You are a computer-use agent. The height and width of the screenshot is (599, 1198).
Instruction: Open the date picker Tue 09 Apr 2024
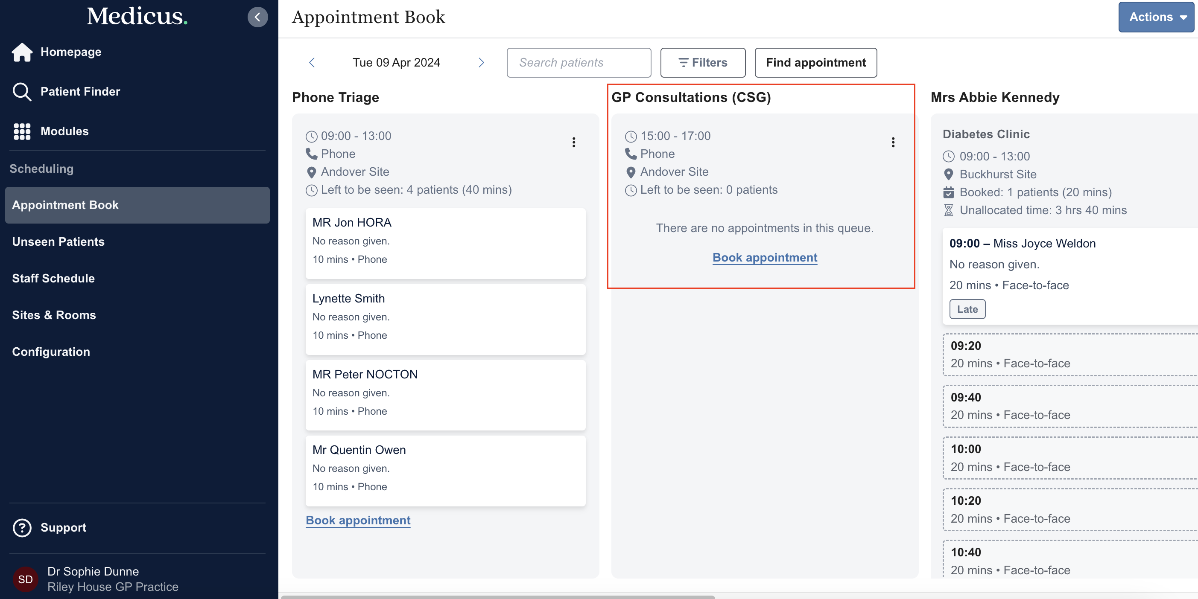pos(396,62)
